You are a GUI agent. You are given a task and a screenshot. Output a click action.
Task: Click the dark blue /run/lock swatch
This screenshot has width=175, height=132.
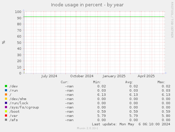click(6, 103)
